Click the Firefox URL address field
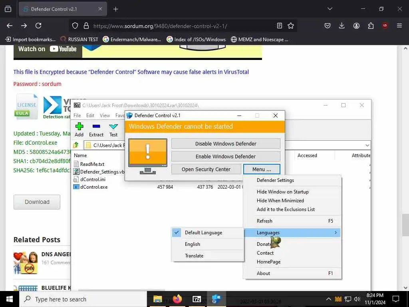409x307 pixels. [x=183, y=26]
